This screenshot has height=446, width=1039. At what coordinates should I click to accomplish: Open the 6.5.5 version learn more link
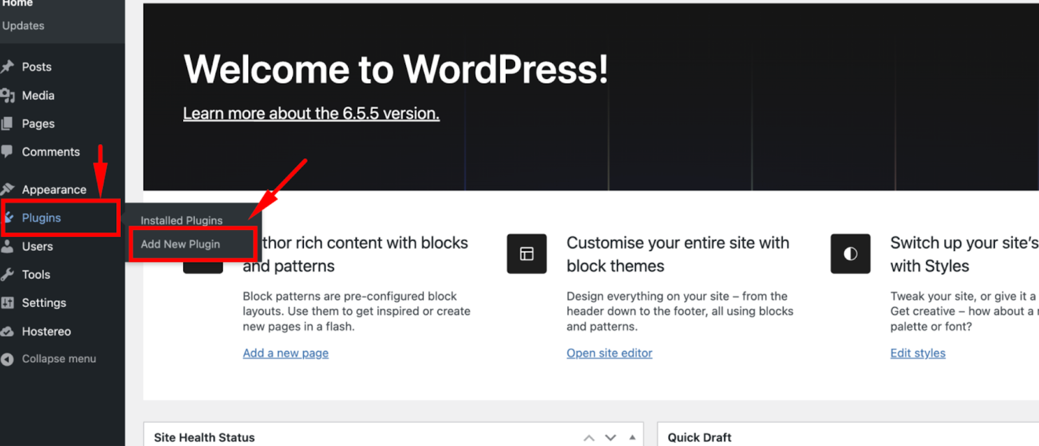311,113
